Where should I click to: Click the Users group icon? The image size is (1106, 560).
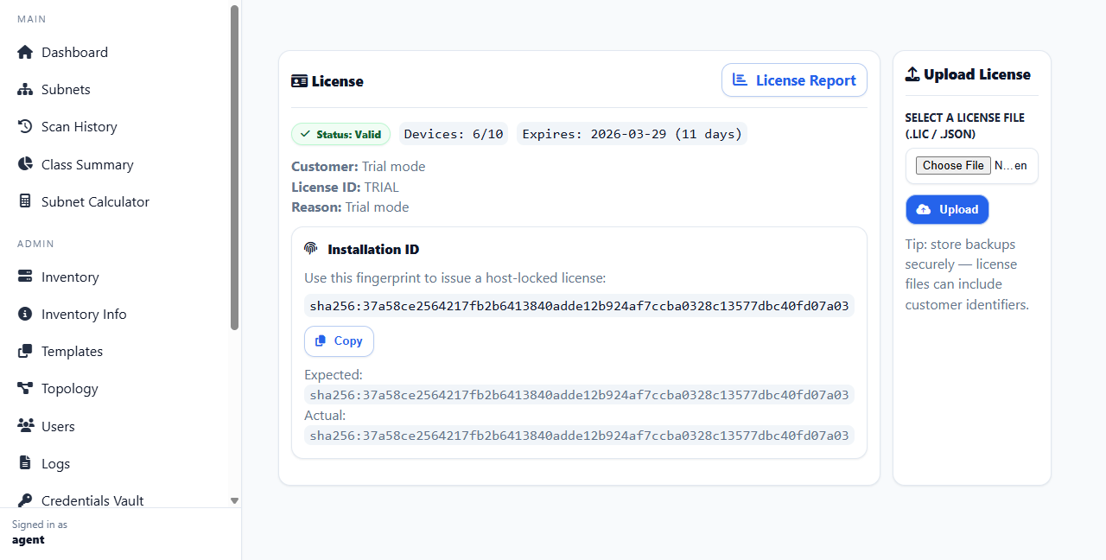25,426
